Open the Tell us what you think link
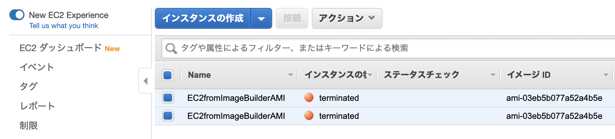The width and height of the screenshot is (615, 139). [63, 26]
